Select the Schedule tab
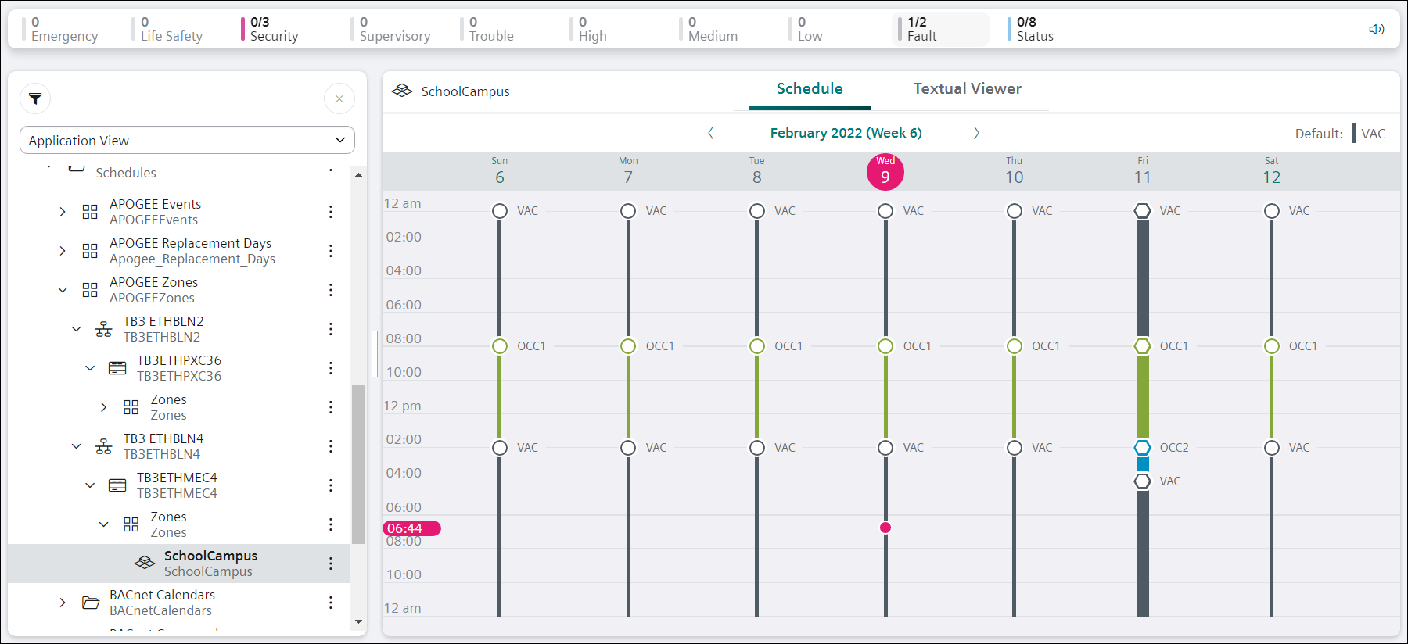 coord(809,89)
